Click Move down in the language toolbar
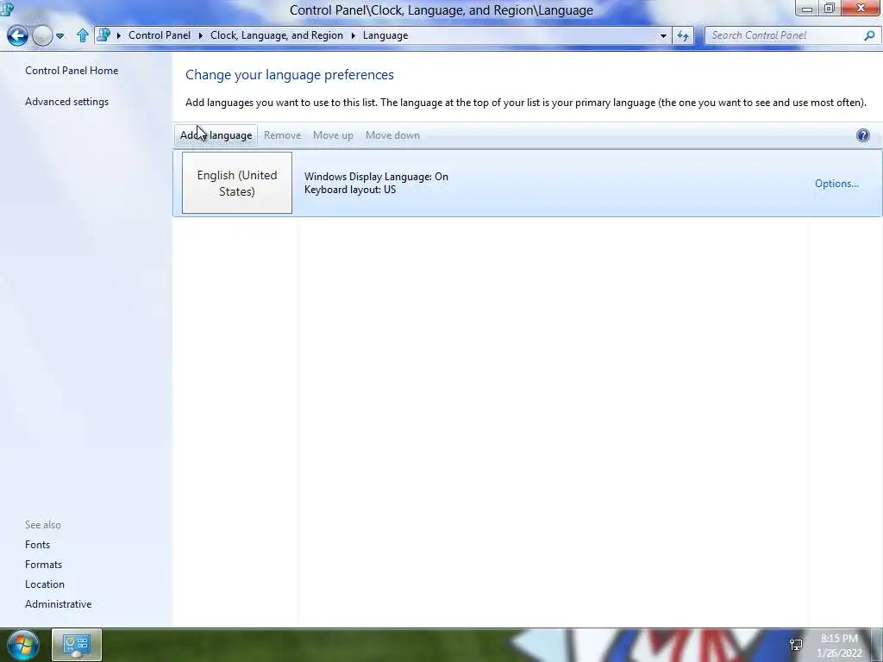 coord(392,135)
